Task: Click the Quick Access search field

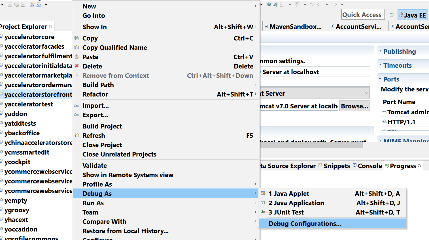Action: (x=363, y=15)
